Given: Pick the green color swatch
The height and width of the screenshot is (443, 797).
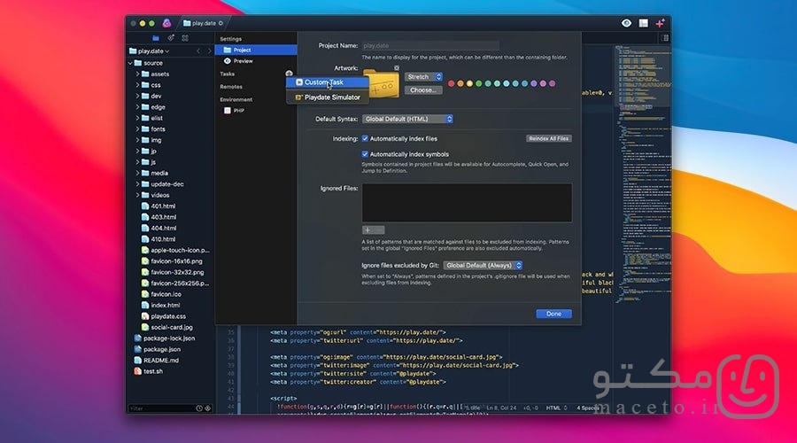Looking at the screenshot, I should pos(478,83).
